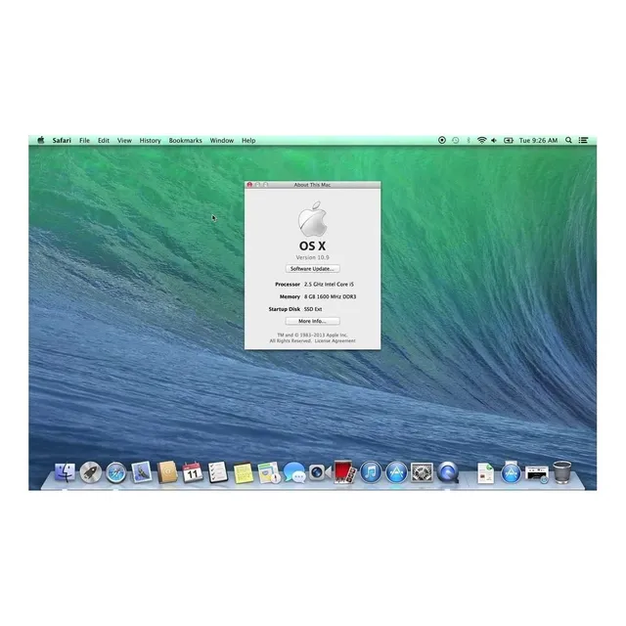Open the Apple menu
The image size is (626, 626).
(x=41, y=140)
